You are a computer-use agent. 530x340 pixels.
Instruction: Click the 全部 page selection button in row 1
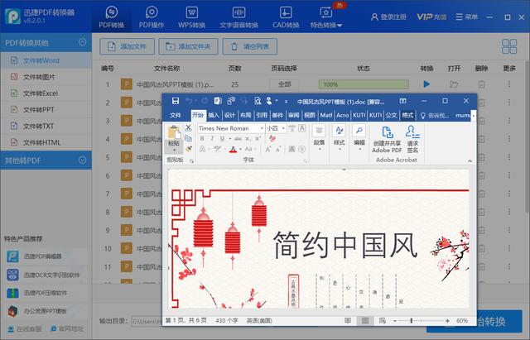(284, 84)
